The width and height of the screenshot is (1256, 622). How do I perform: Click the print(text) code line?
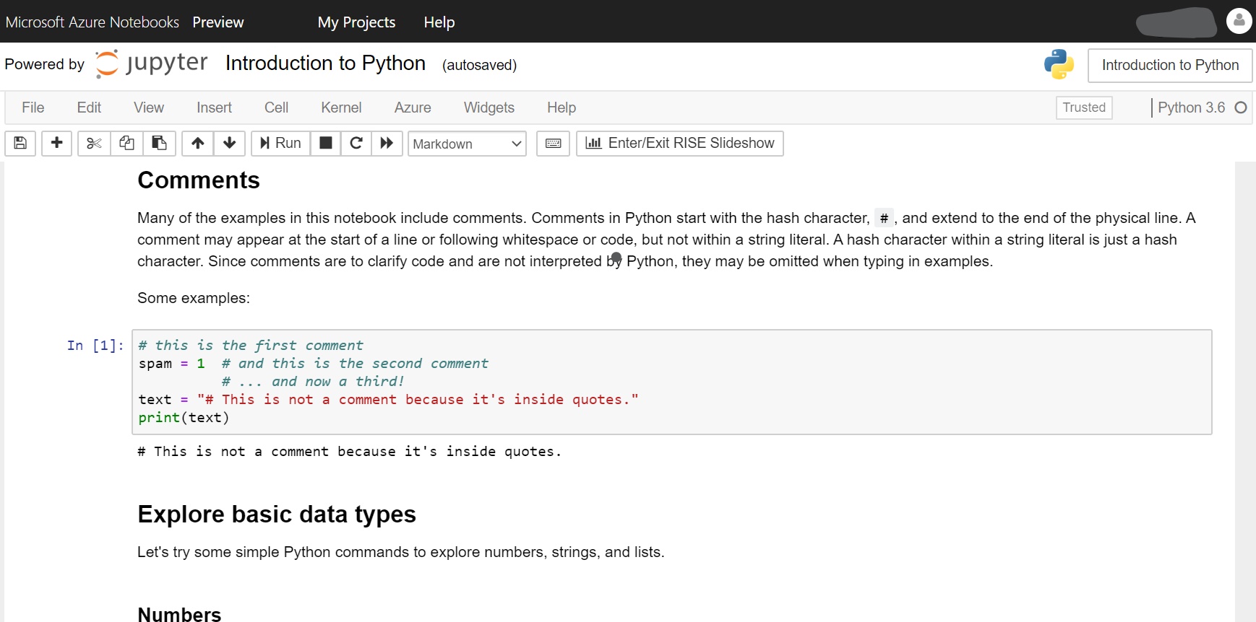[184, 418]
